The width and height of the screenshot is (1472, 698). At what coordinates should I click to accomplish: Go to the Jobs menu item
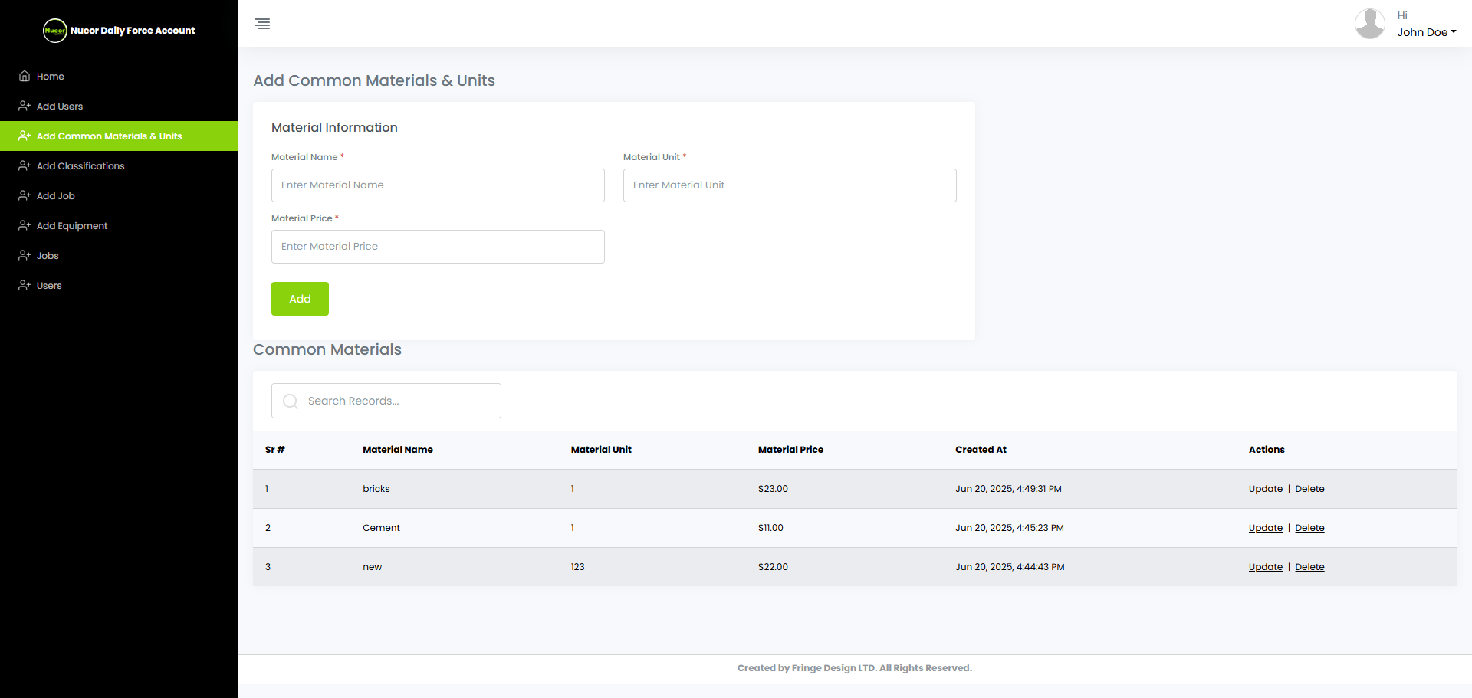pos(48,256)
